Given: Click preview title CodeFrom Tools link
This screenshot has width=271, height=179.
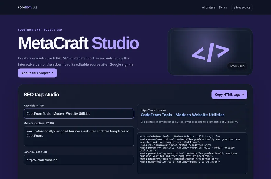Looking at the screenshot, I should click(183, 115).
